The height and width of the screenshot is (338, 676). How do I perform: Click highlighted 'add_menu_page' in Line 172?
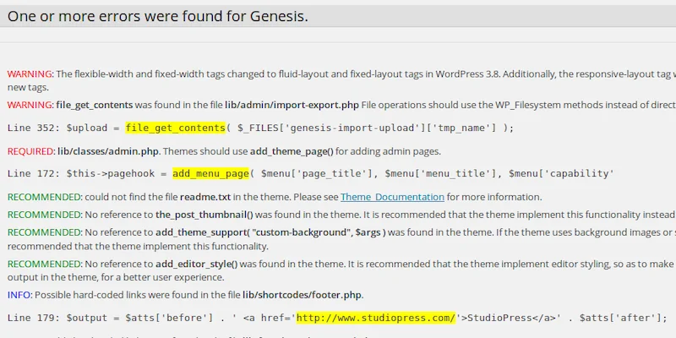(x=210, y=173)
